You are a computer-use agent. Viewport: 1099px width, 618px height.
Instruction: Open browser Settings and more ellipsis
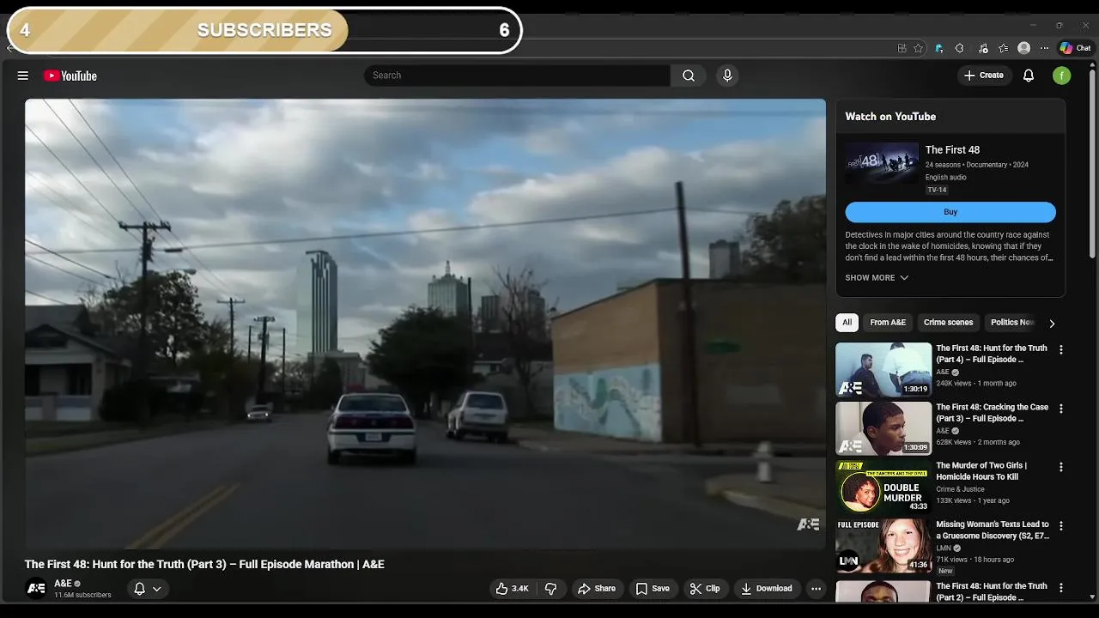pyautogui.click(x=1044, y=48)
